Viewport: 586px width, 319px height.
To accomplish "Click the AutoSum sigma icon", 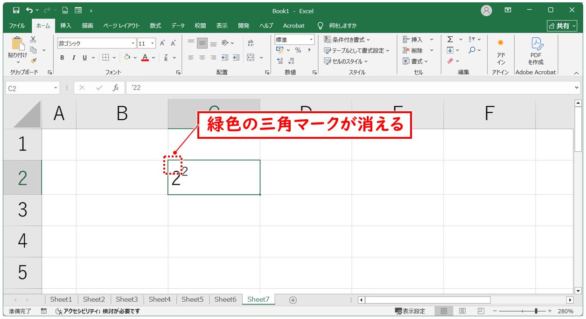I will tap(450, 40).
